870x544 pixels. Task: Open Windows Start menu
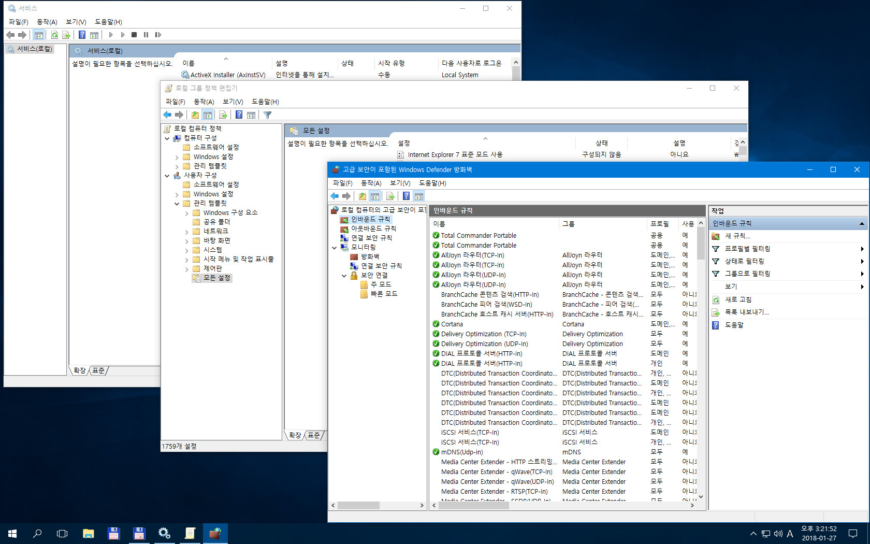pos(12,533)
